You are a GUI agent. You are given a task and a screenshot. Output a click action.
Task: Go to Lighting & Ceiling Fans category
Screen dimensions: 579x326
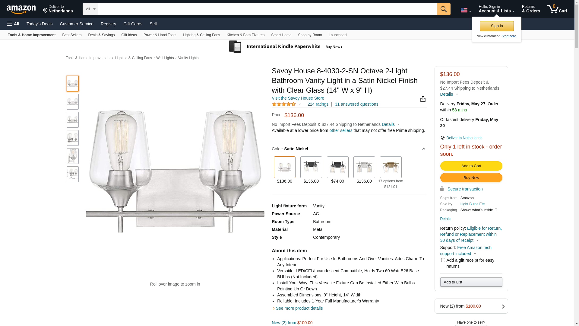point(201,35)
